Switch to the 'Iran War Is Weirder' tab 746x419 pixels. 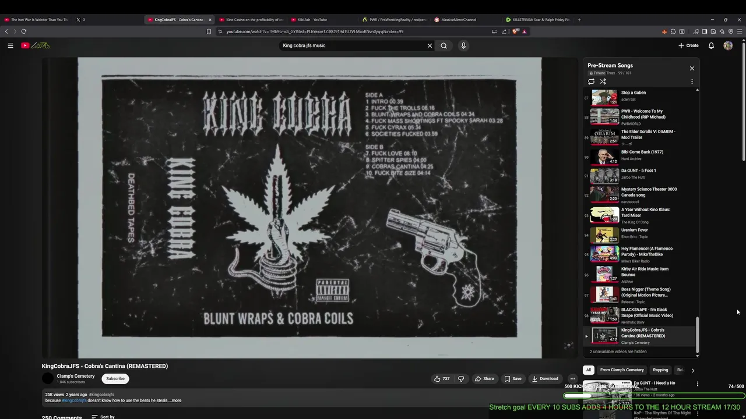36,20
